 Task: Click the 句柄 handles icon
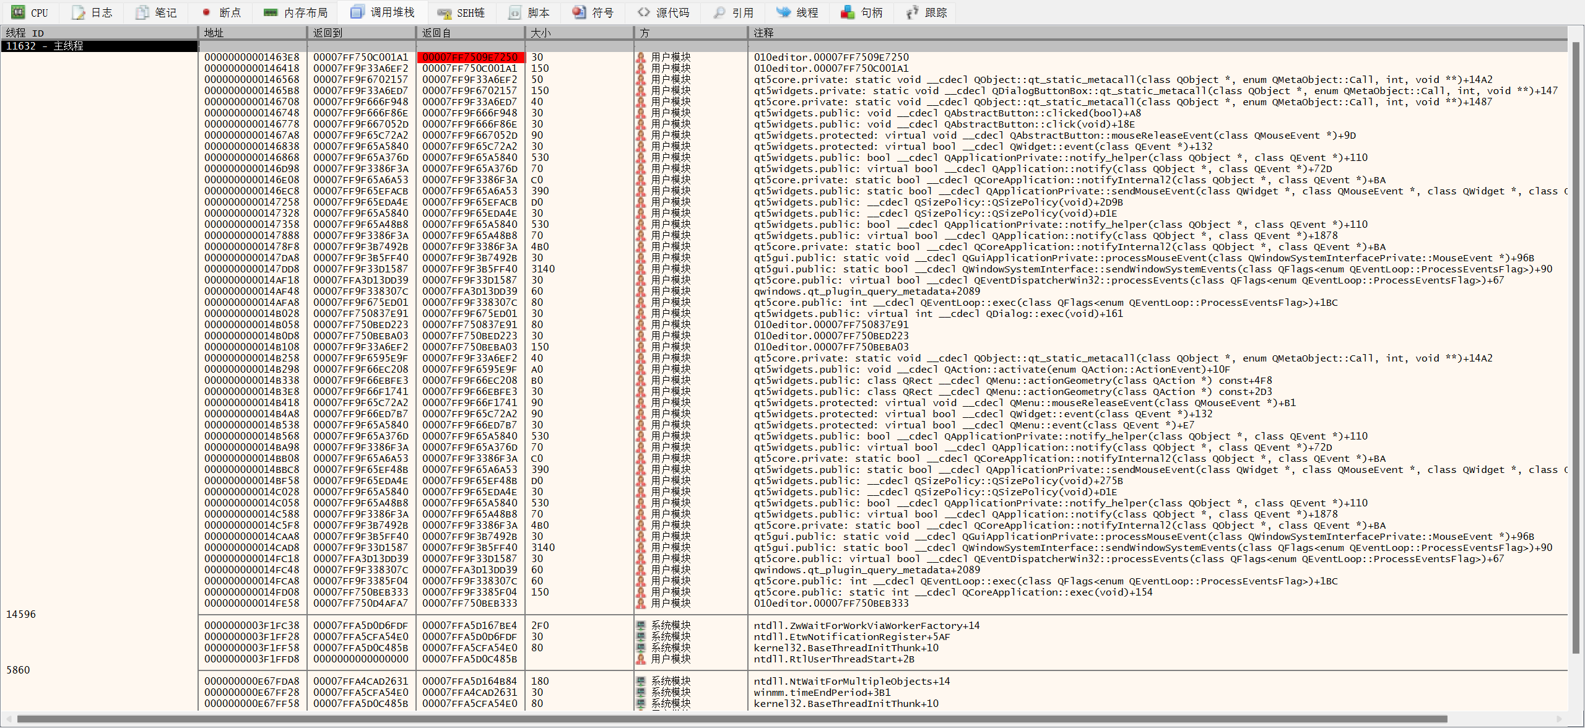848,12
